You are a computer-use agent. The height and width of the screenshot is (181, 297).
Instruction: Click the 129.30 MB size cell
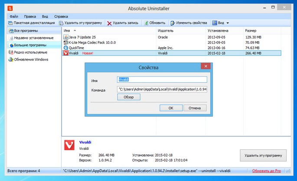[253, 37]
